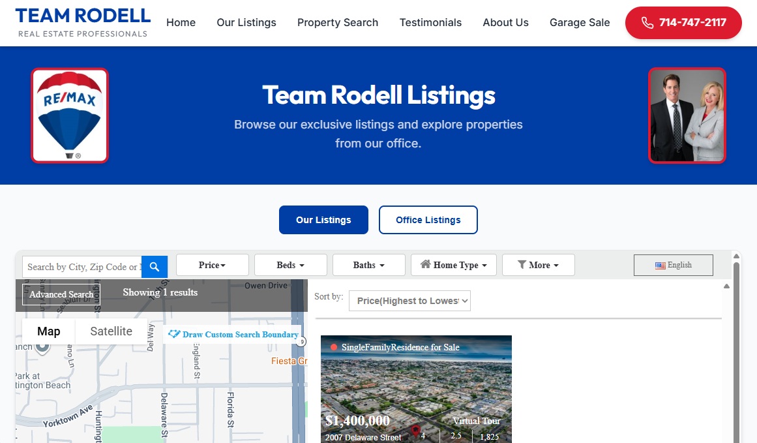Switch to the Office Listings view
This screenshot has width=757, height=443.
tap(428, 220)
